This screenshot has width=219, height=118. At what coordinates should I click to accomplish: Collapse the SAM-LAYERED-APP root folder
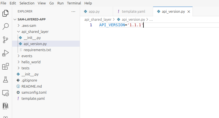point(46,19)
